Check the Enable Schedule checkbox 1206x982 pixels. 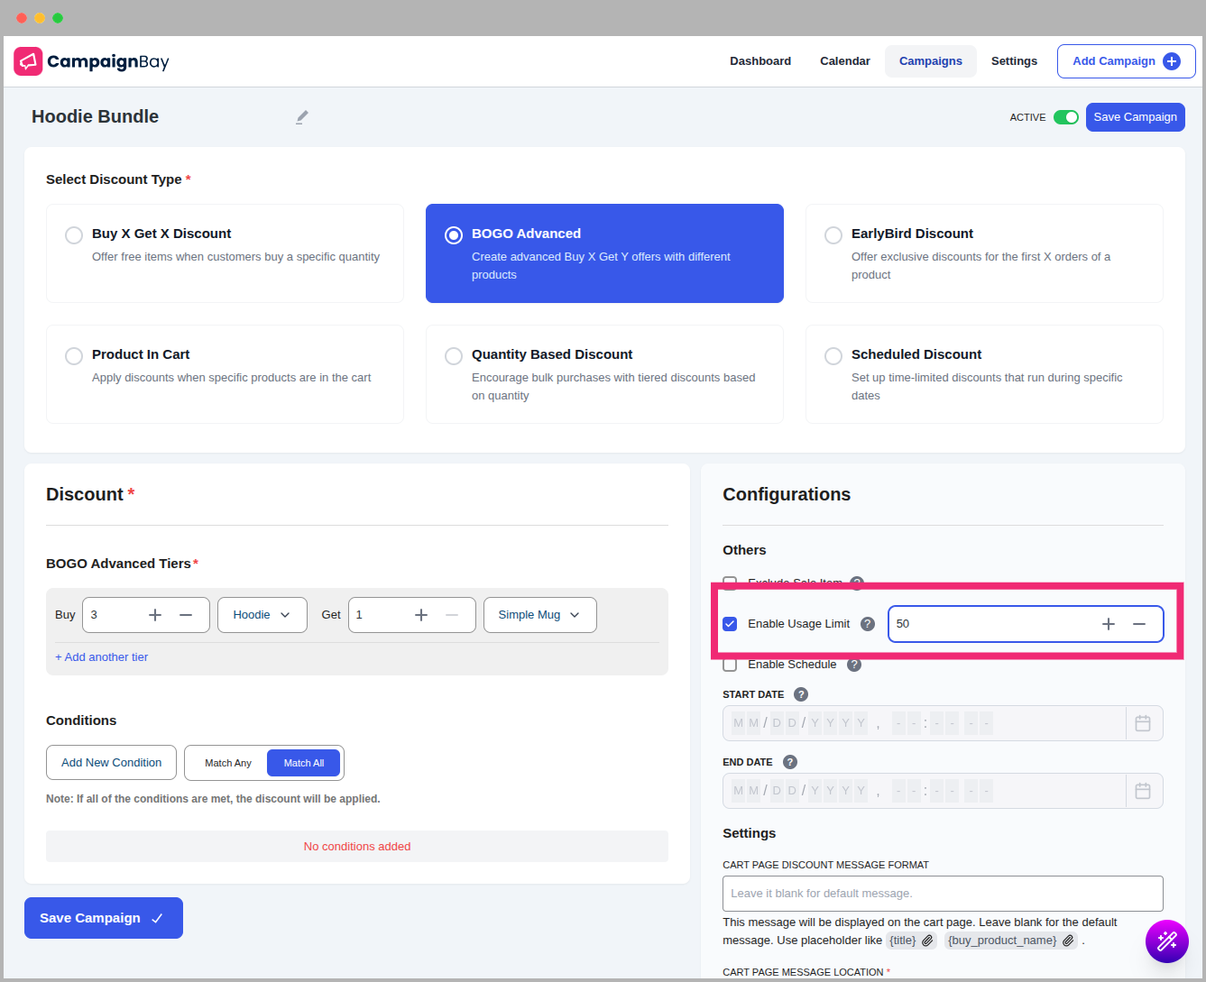(x=731, y=665)
